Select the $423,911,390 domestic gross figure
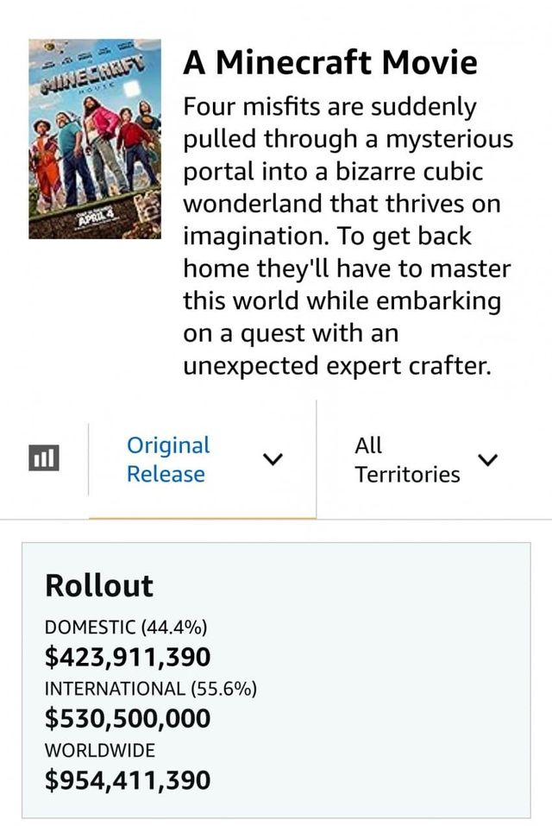 click(x=128, y=658)
